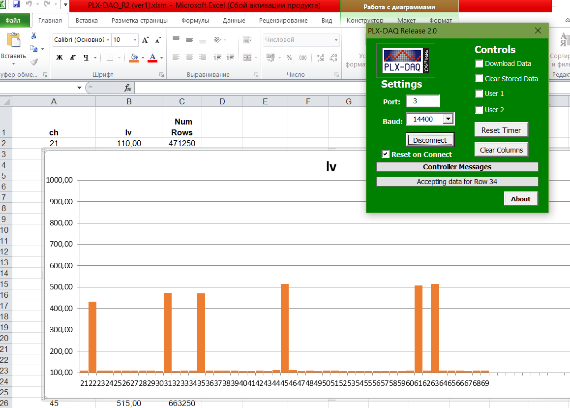Screen dimensions: 570x408
Task: Apply fill color paint bucket
Action: (x=134, y=58)
